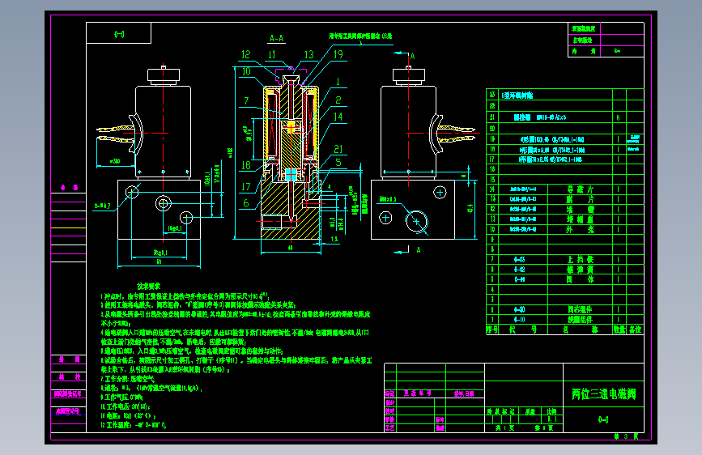Click callout number 5 beside section view

click(338, 163)
